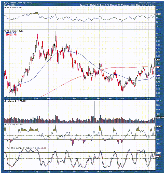Click the KGC ticker symbol in header
Screen dimensions: 165x175
pyautogui.click(x=6, y=3)
